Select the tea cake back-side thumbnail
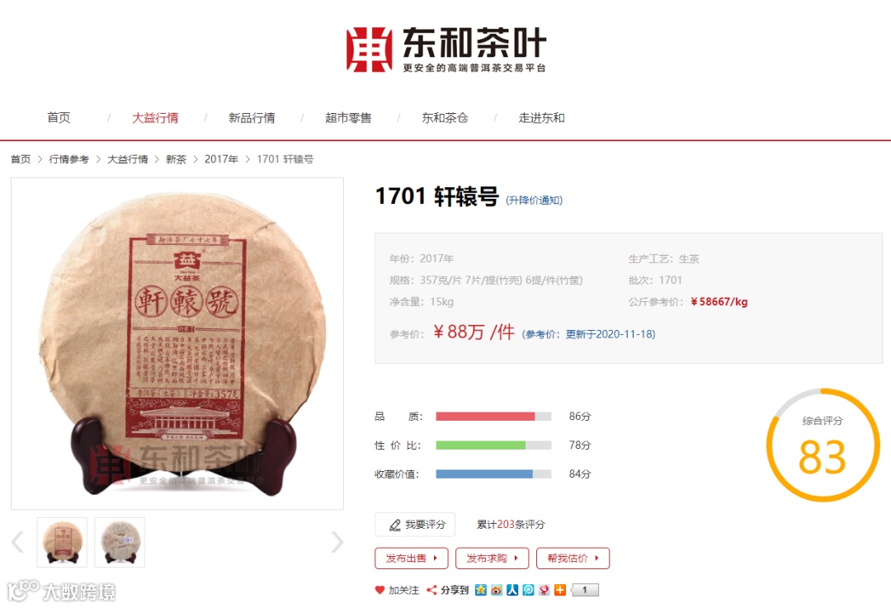891x608 pixels. [x=120, y=542]
